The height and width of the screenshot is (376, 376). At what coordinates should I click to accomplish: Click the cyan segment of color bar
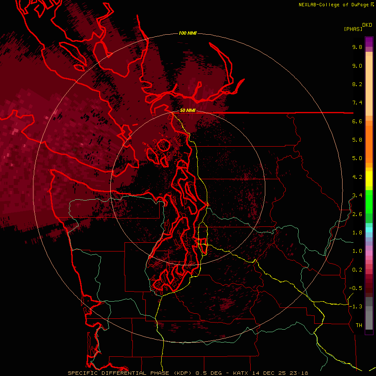click(x=369, y=230)
